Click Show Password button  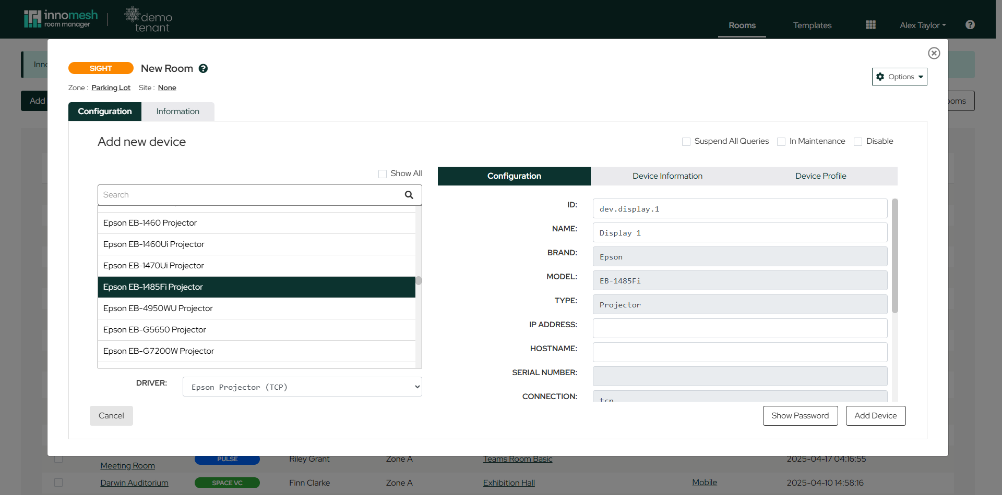click(801, 416)
